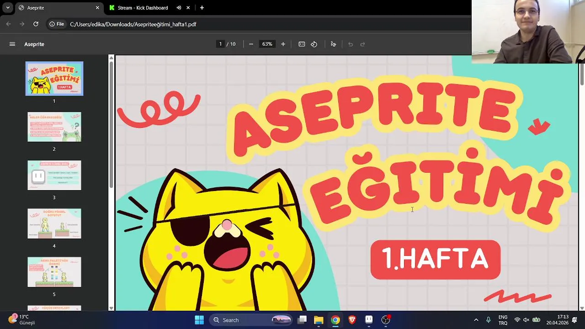Show hidden system tray icons
The width and height of the screenshot is (585, 329).
click(476, 320)
